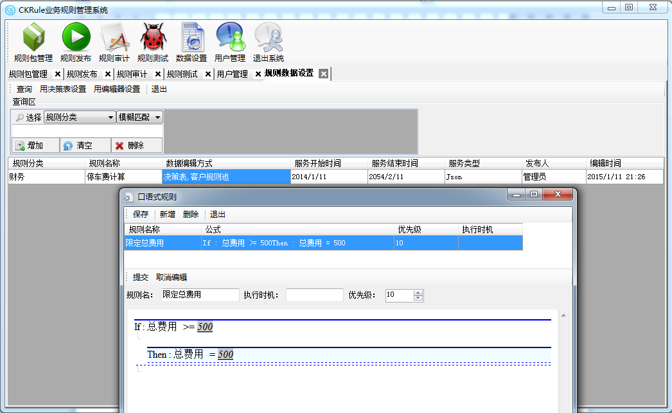Launch 规则发布 green play icon
672x413 pixels.
[x=76, y=42]
